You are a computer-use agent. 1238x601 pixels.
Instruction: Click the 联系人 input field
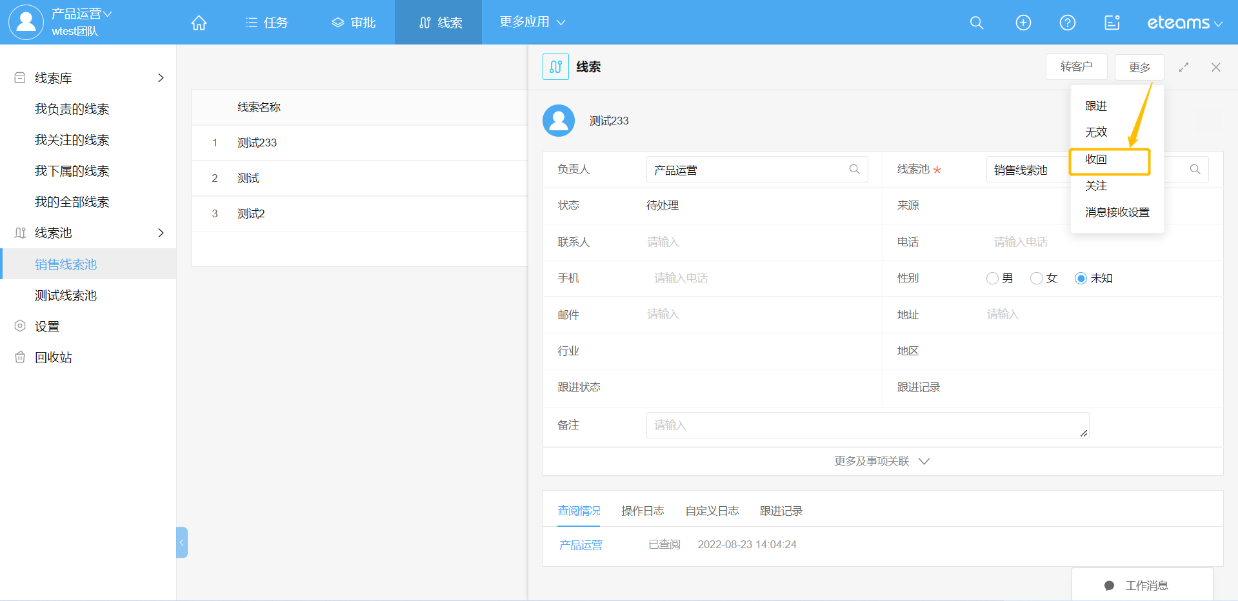pyautogui.click(x=757, y=242)
